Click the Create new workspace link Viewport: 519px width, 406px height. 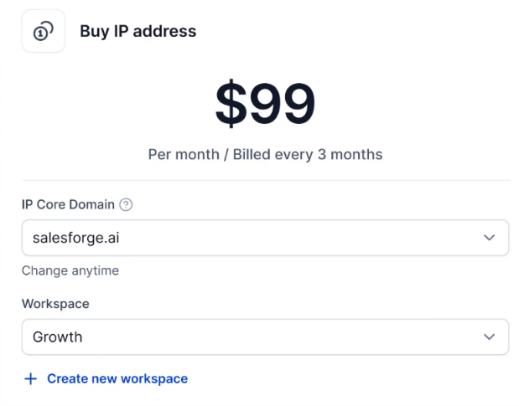click(117, 378)
